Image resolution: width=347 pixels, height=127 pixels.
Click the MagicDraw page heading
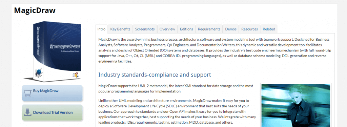35,10
